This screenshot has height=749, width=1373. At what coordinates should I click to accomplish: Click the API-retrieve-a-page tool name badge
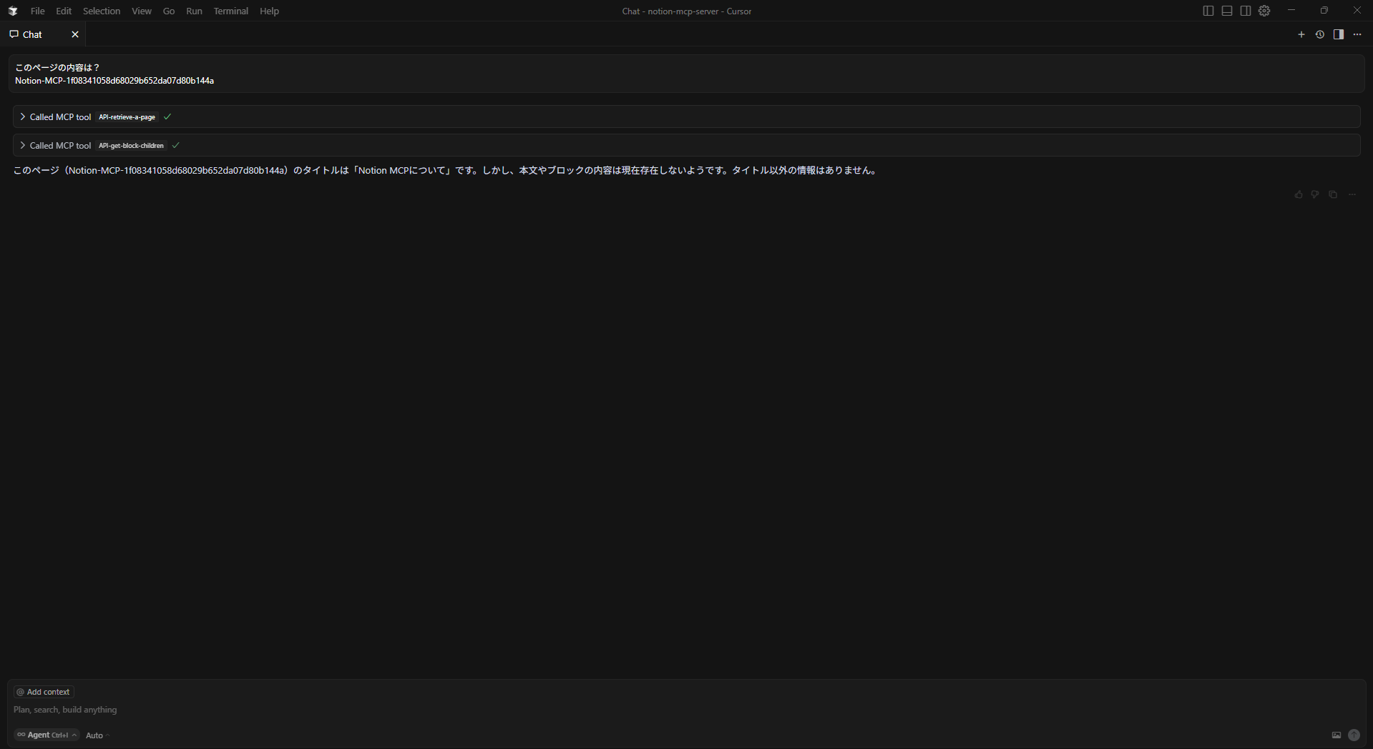(x=127, y=117)
